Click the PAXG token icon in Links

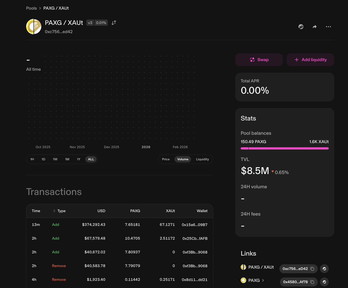(x=243, y=280)
